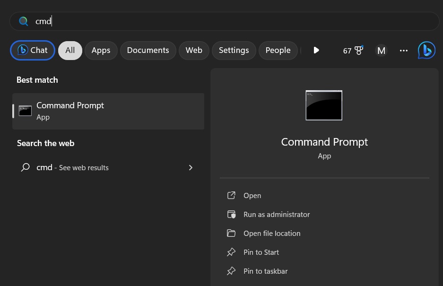Screen dimensions: 443x286
Task: Open the Chat tab with Bing
Action: (x=32, y=50)
